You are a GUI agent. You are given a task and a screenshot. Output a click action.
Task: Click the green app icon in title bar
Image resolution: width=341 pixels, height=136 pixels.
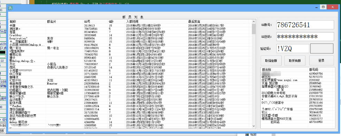click(x=10, y=8)
